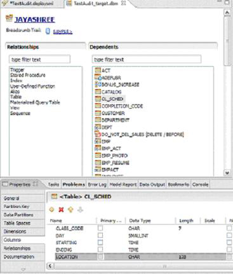Select the TestAudit_target.dbm editor tab
This screenshot has height=274, width=233.
coord(96,4)
